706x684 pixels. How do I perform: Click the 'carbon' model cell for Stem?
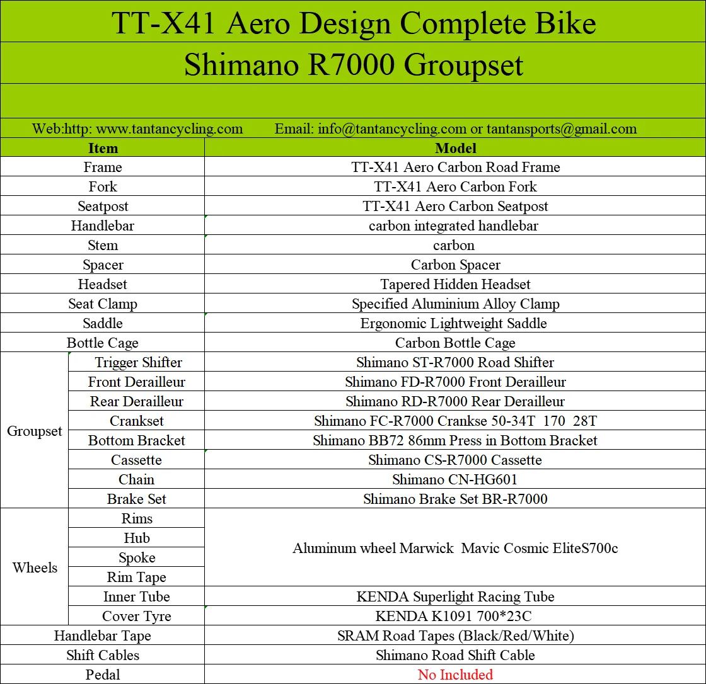tap(455, 245)
